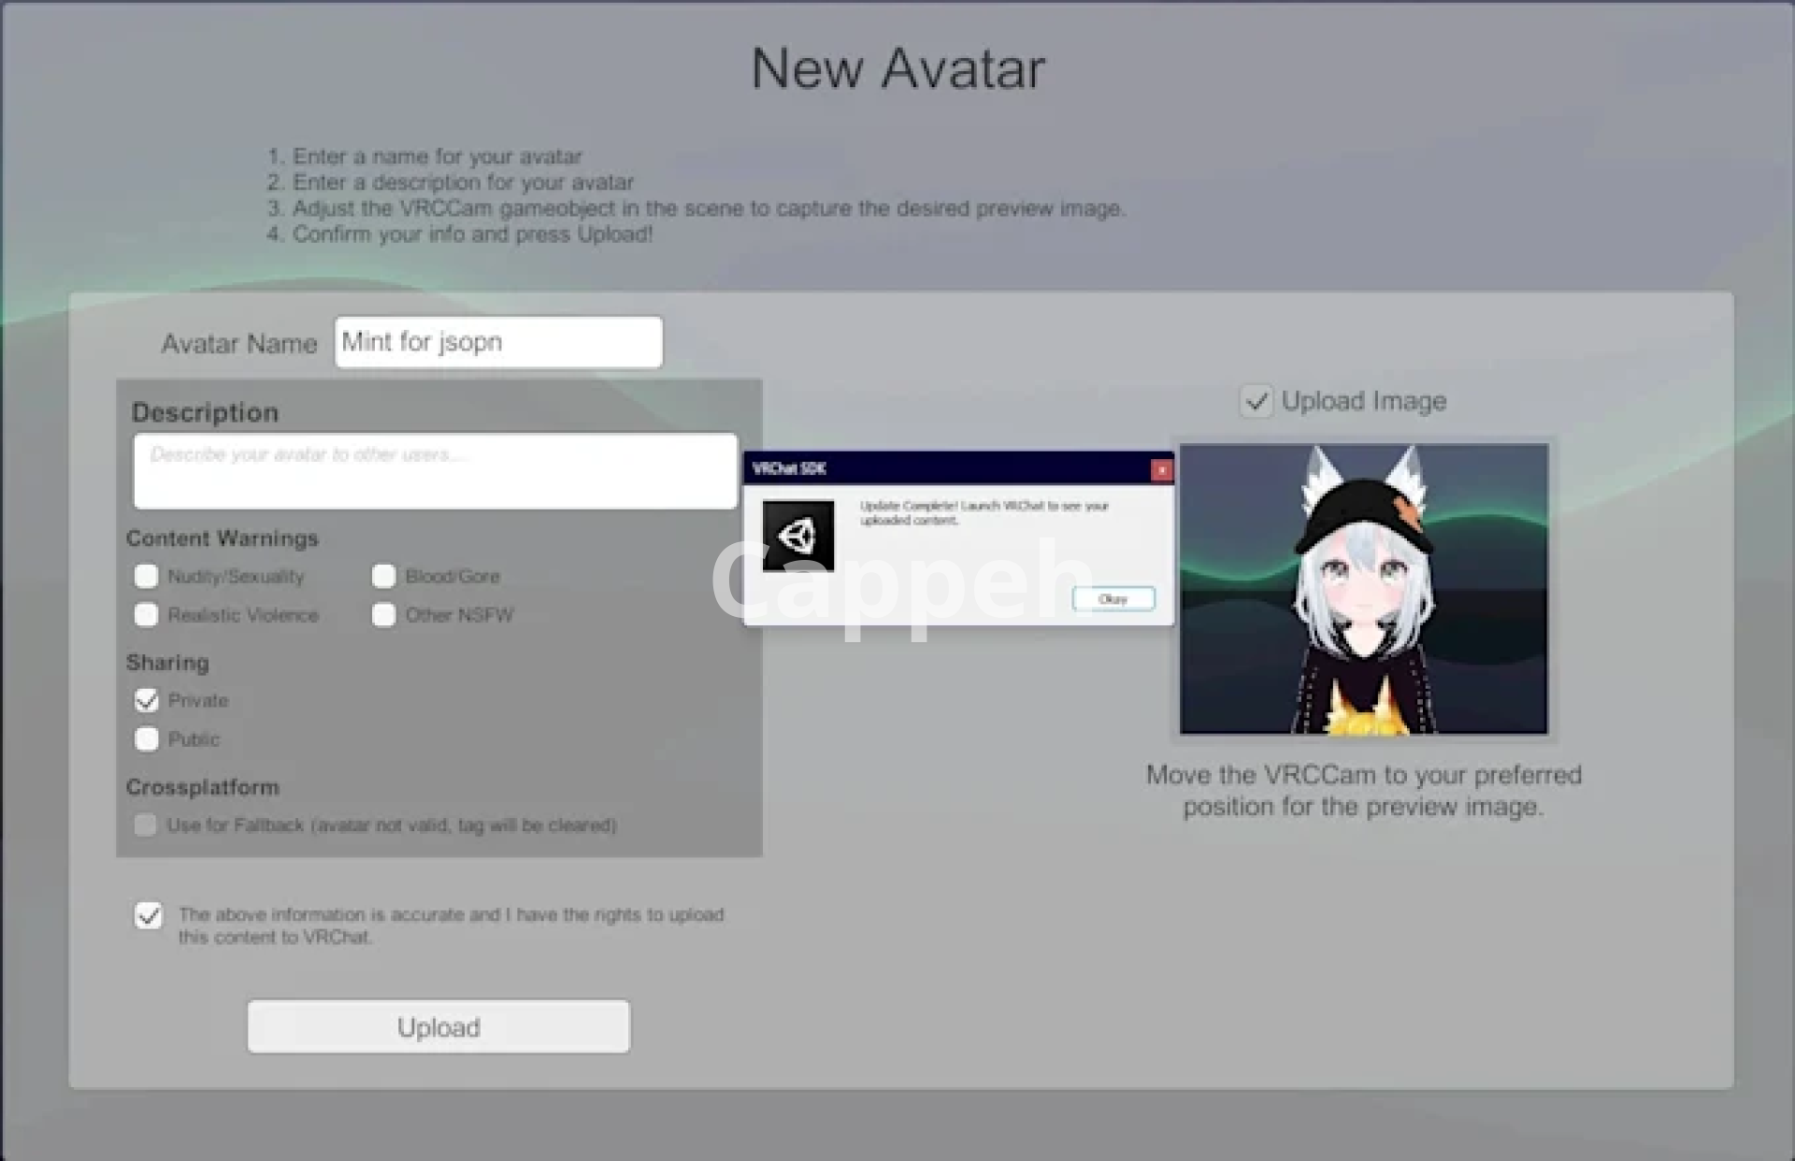The width and height of the screenshot is (1795, 1161).
Task: Check the Other NSFW warning
Action: [x=383, y=615]
